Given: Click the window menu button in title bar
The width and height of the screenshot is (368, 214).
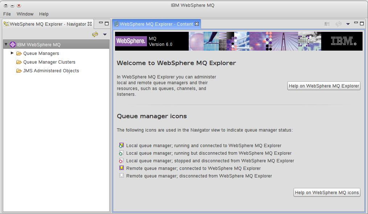Looking at the screenshot, I should [x=6, y=6].
